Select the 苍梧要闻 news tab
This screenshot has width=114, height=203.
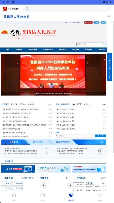6,104
